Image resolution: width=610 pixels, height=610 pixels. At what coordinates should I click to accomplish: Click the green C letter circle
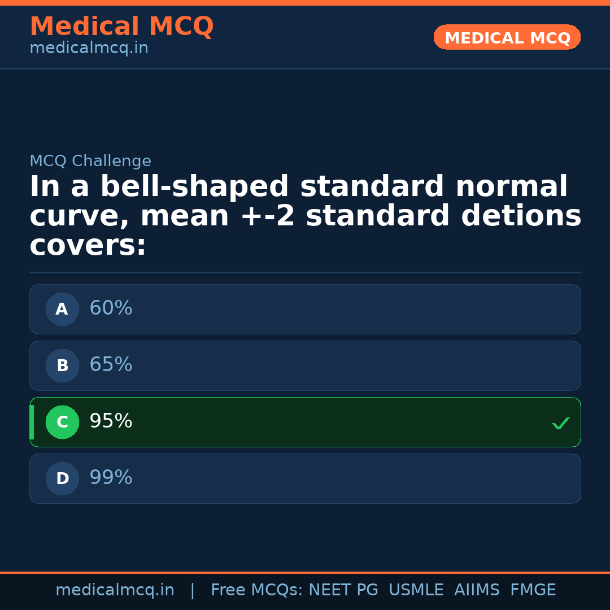tap(62, 422)
